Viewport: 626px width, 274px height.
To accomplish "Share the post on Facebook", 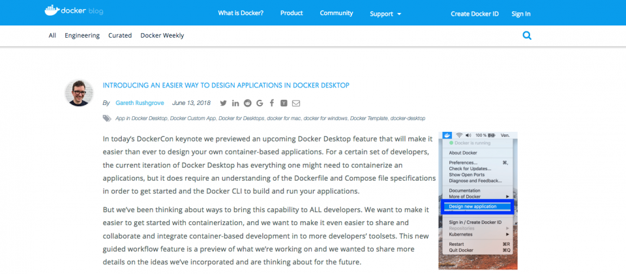I will tap(271, 103).
